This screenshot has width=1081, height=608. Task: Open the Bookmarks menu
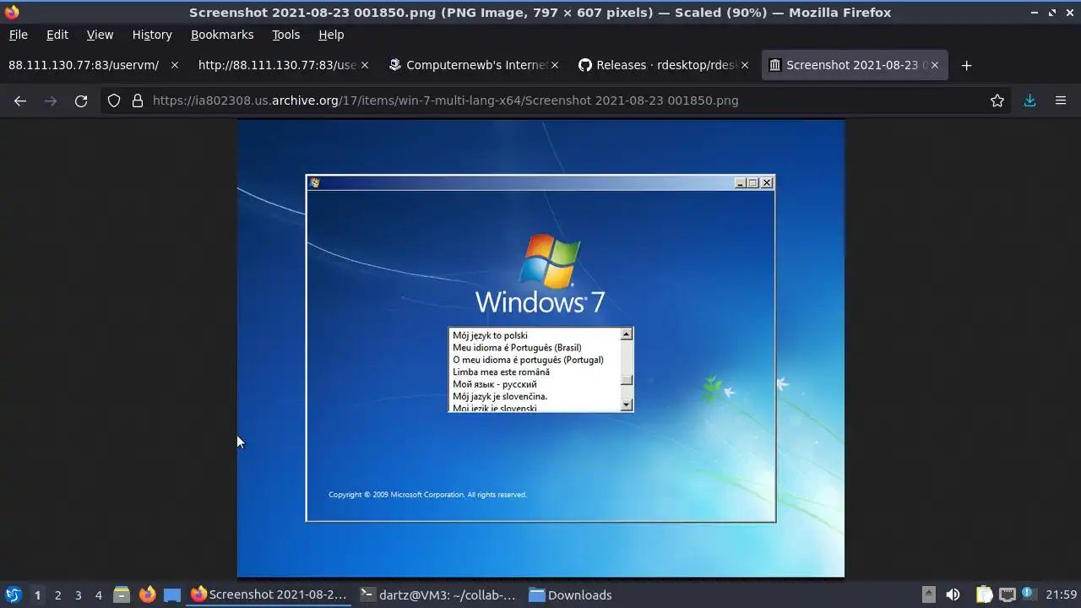click(222, 35)
